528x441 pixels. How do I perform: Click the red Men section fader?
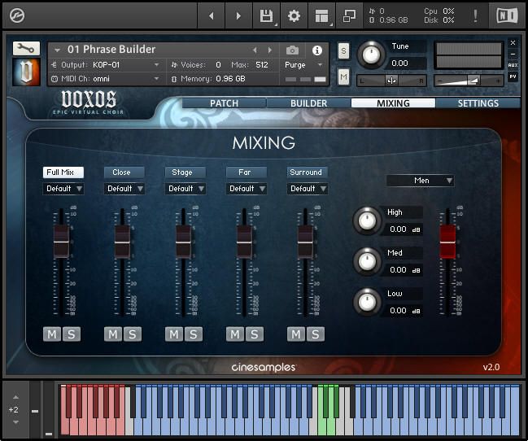coord(447,242)
